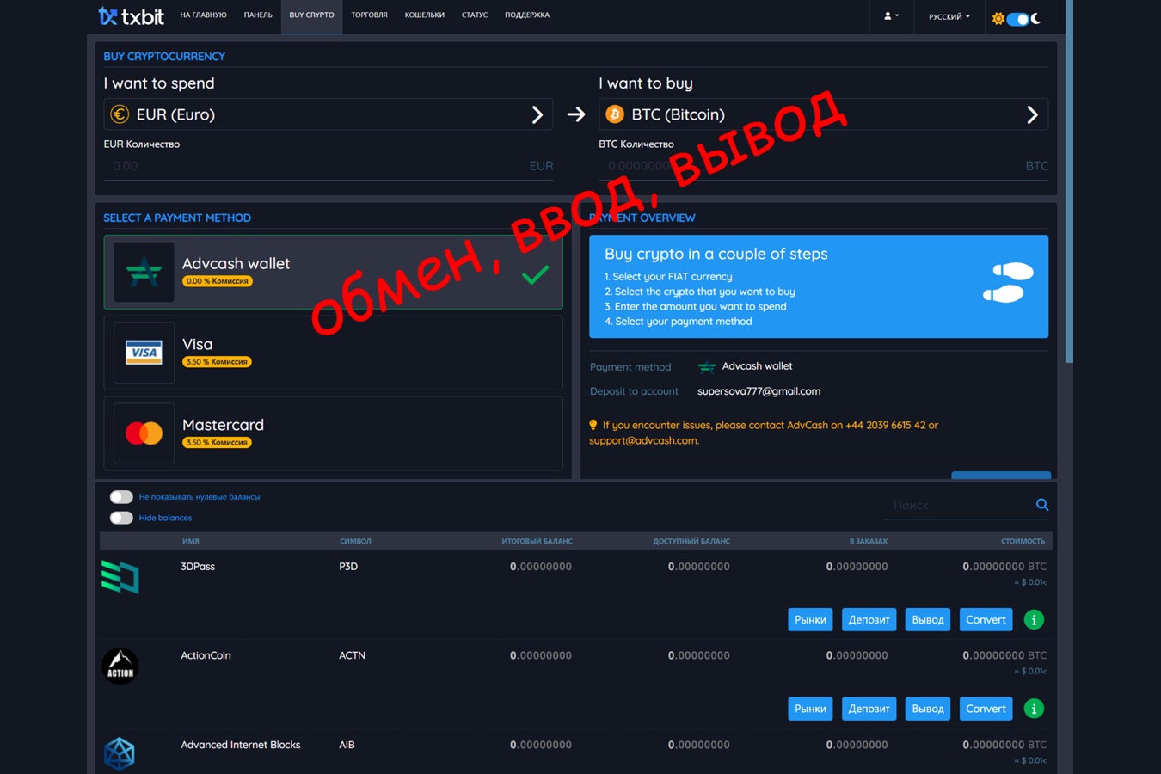This screenshot has width=1161, height=774.
Task: Expand the BTC (Bitcoin) selector chevron
Action: (x=1032, y=114)
